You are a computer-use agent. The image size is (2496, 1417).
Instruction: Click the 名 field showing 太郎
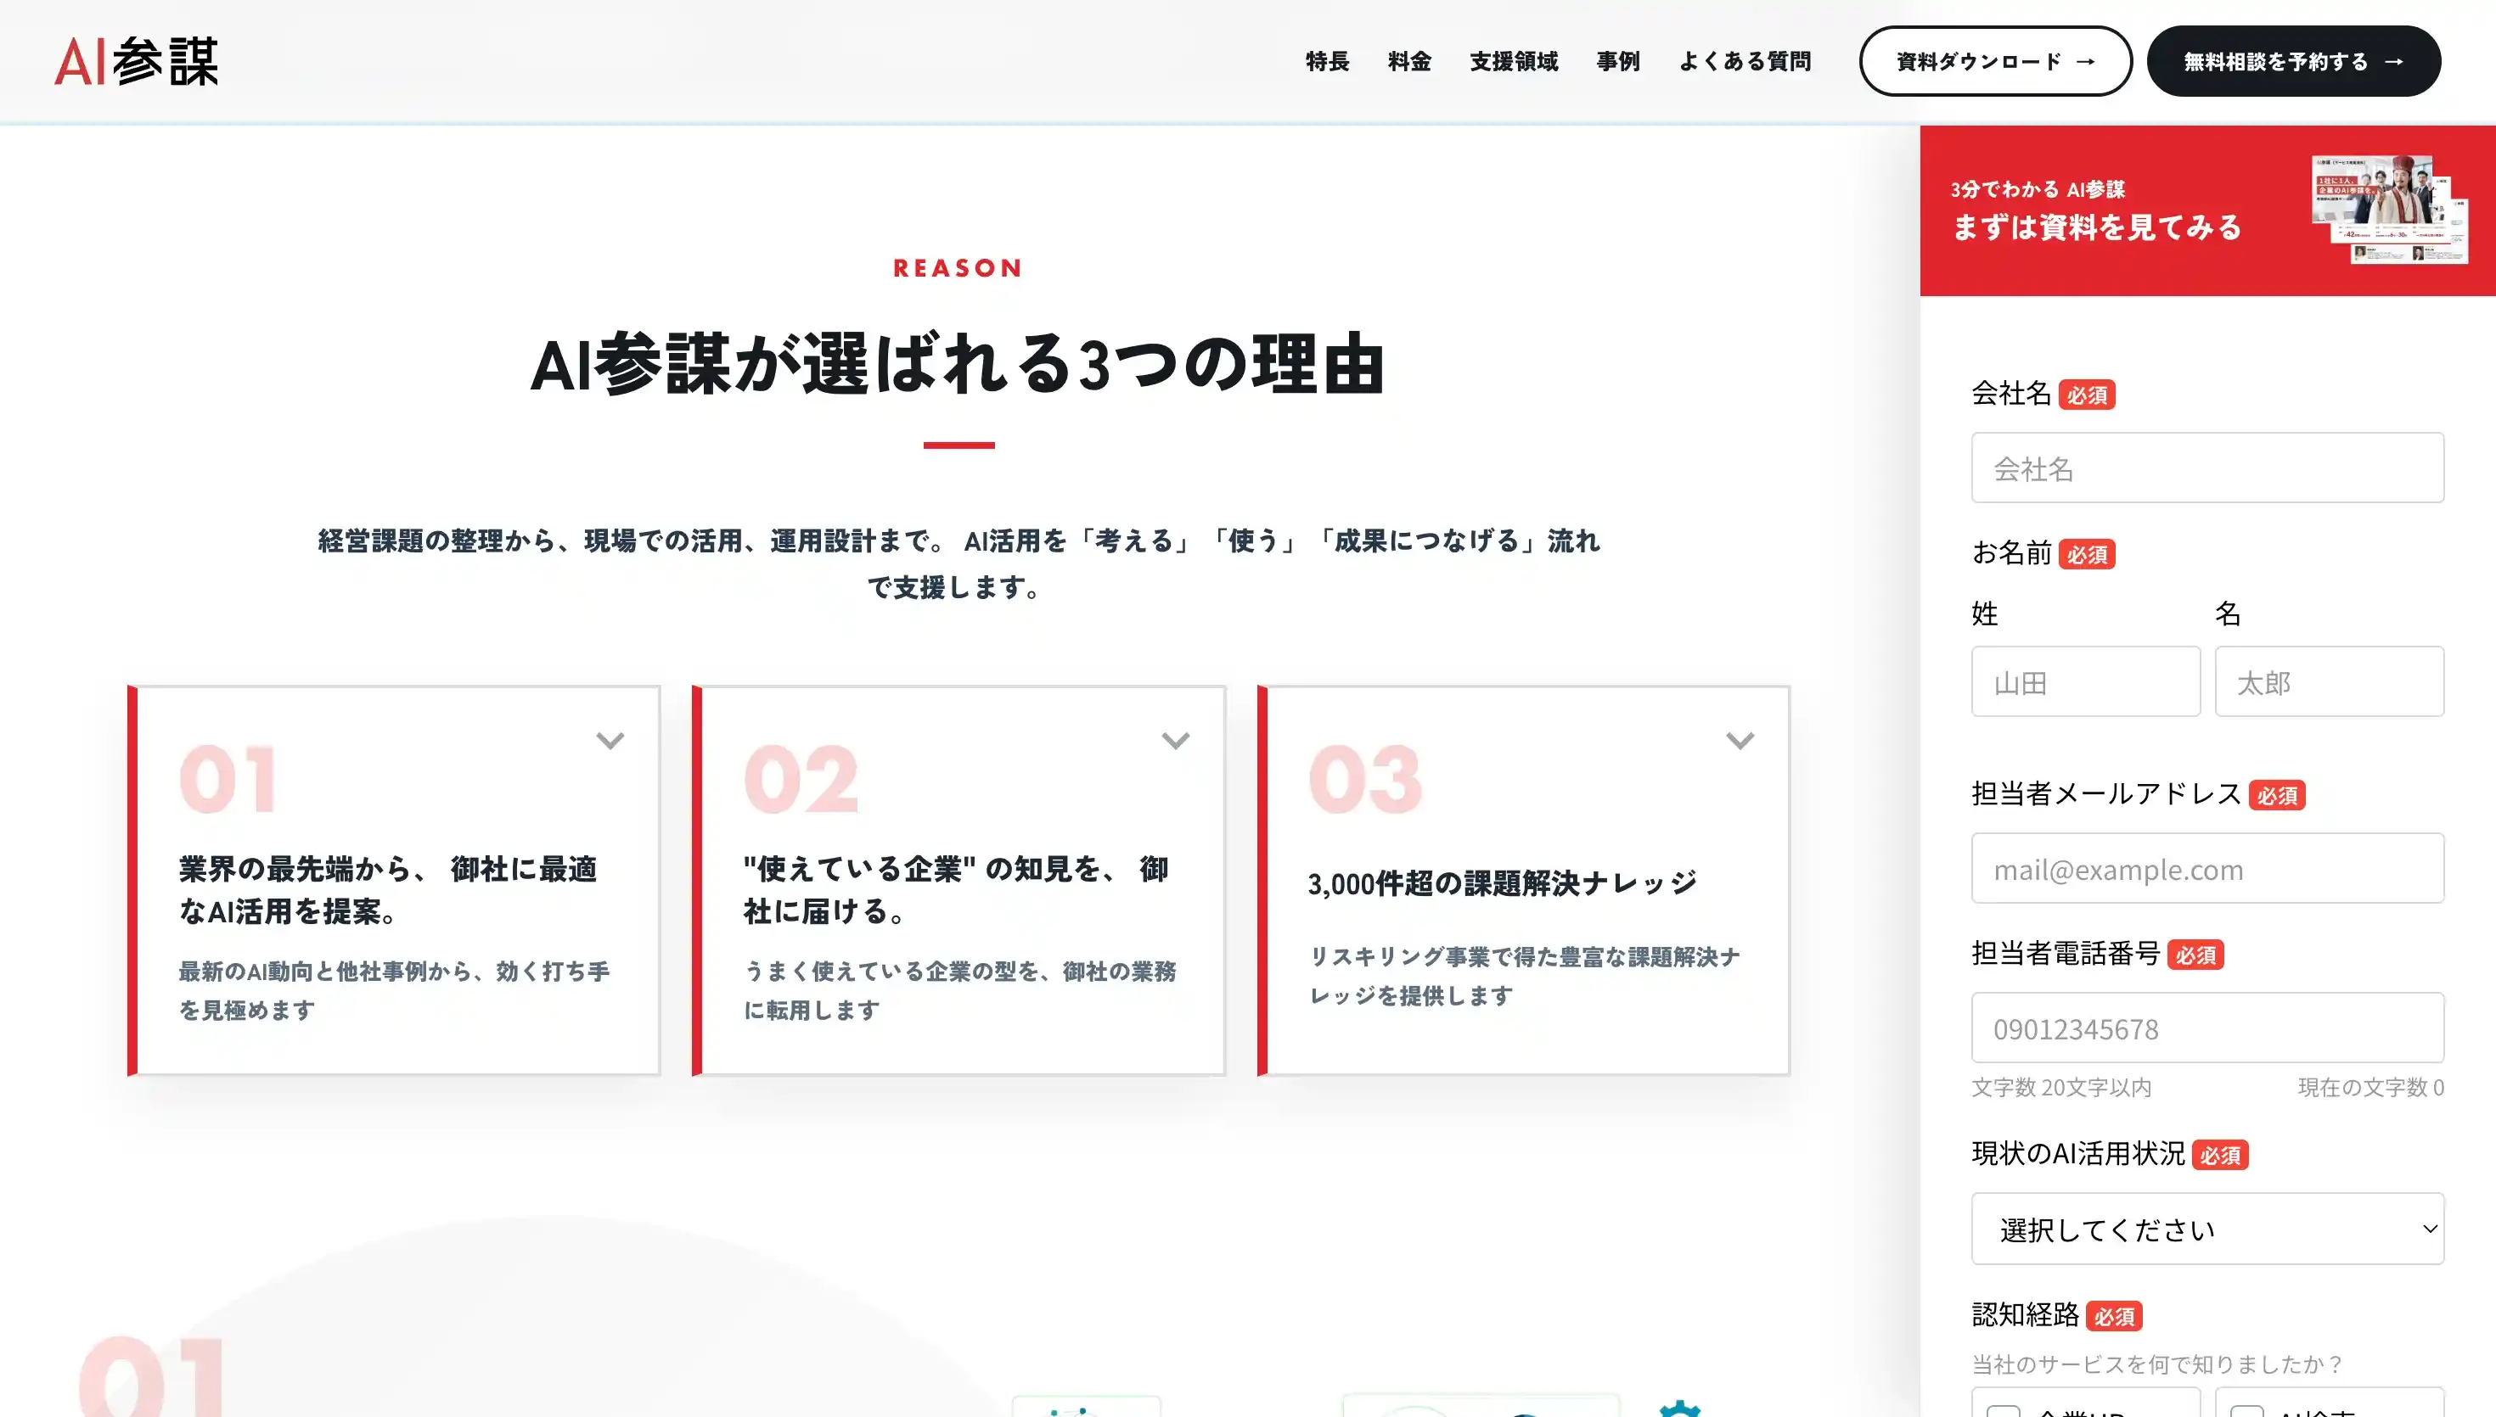(x=2329, y=681)
